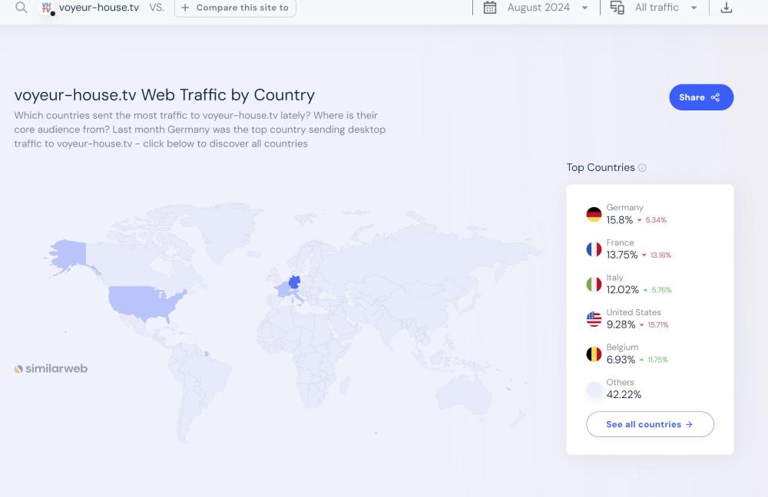Click the United States flag icon
The height and width of the screenshot is (497, 768).
tap(594, 319)
